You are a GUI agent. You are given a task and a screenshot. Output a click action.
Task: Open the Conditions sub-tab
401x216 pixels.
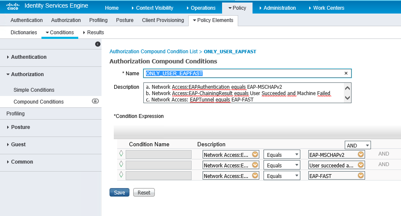coord(60,33)
